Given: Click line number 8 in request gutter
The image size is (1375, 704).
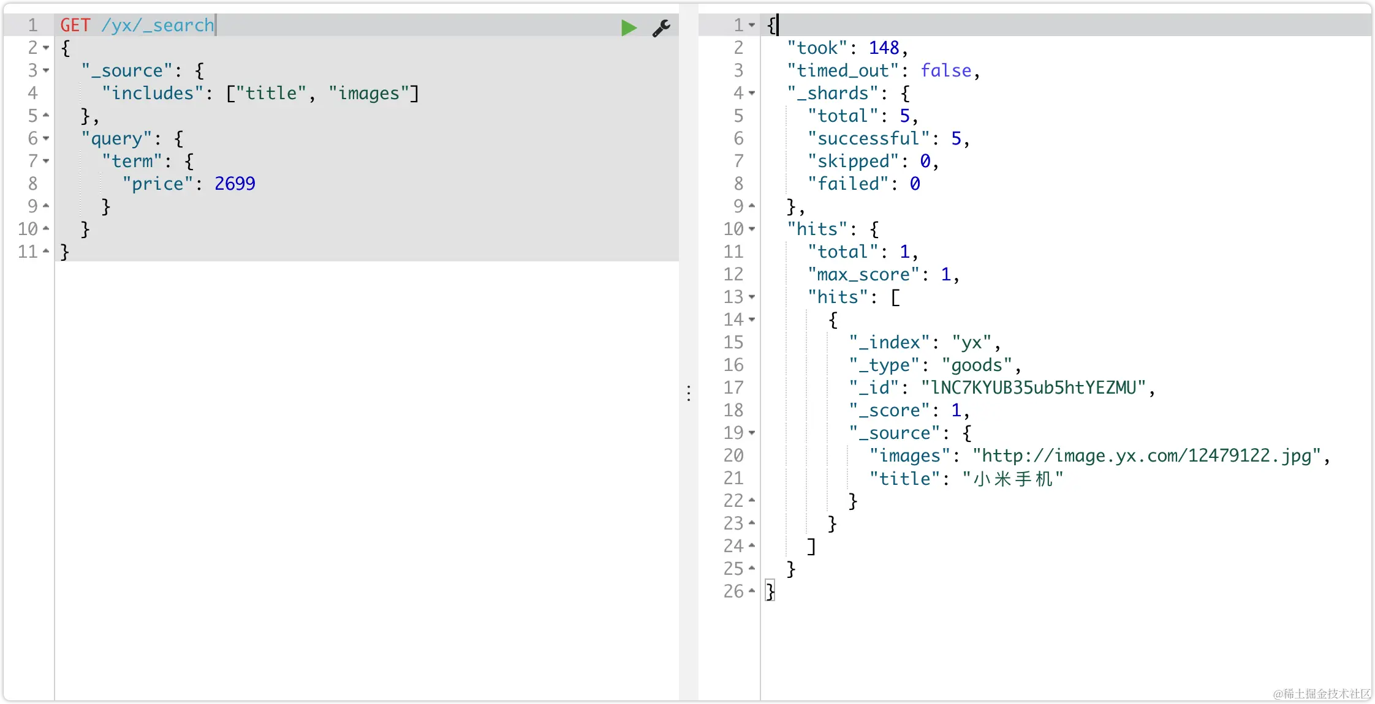Looking at the screenshot, I should (x=32, y=184).
